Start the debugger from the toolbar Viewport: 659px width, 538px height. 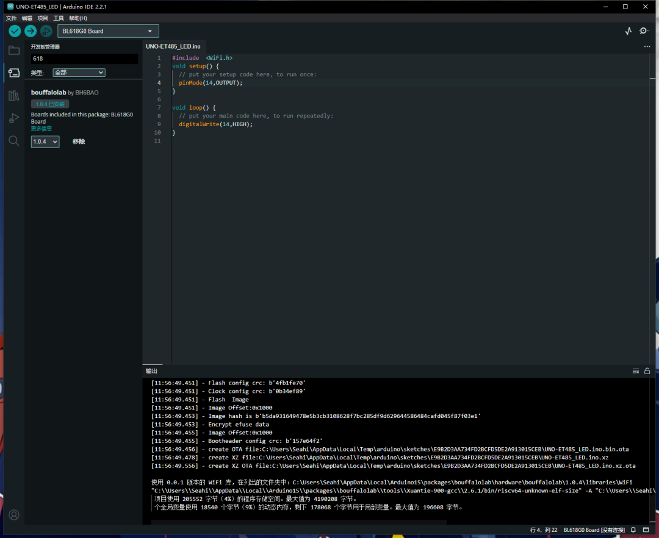click(46, 31)
